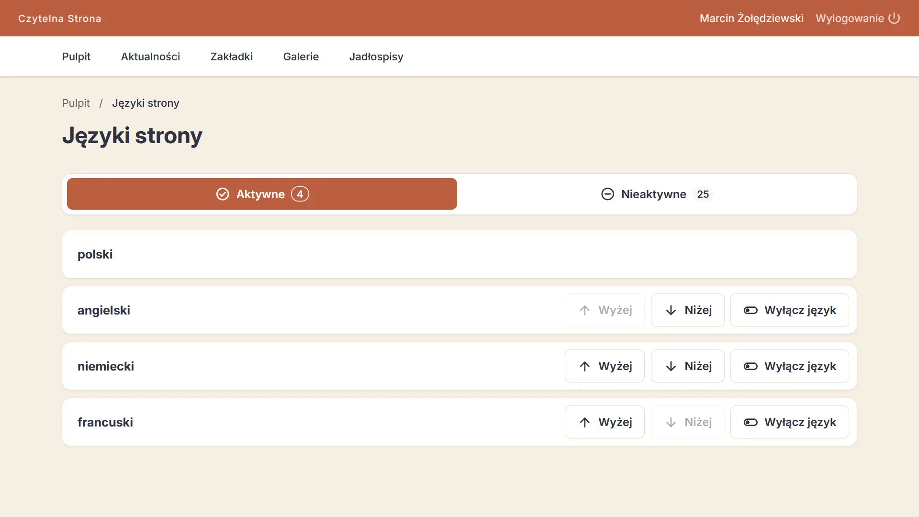Image resolution: width=919 pixels, height=517 pixels.
Task: Open Galerie in the main menu
Action: (x=301, y=56)
